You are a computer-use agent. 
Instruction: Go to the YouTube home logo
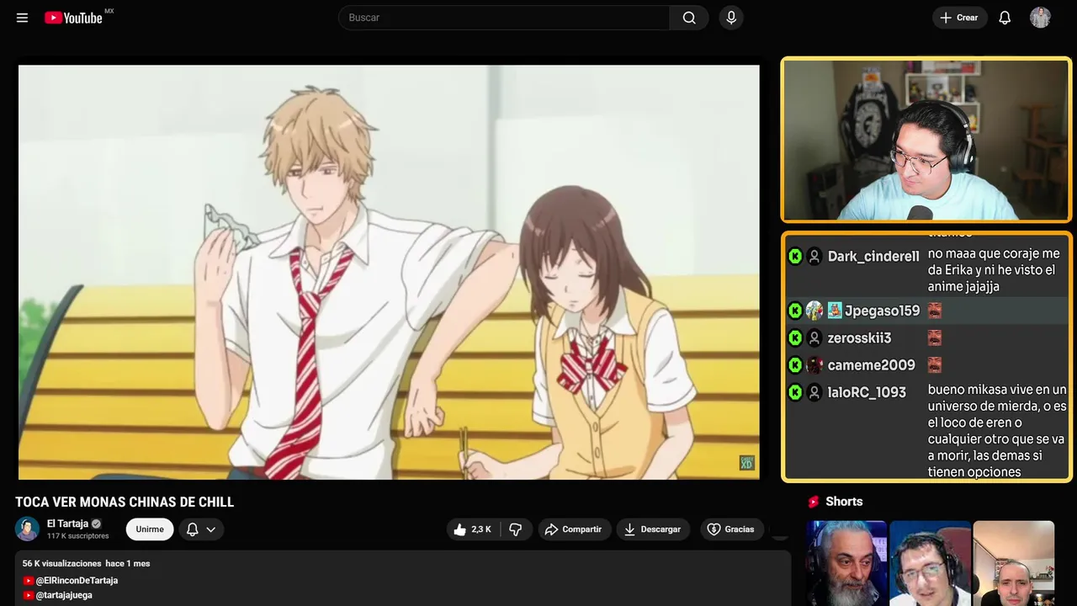click(x=73, y=18)
